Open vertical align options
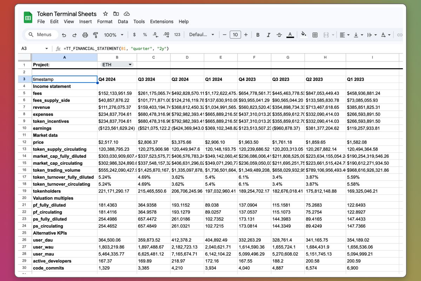This screenshot has height=281, width=421. [358, 35]
